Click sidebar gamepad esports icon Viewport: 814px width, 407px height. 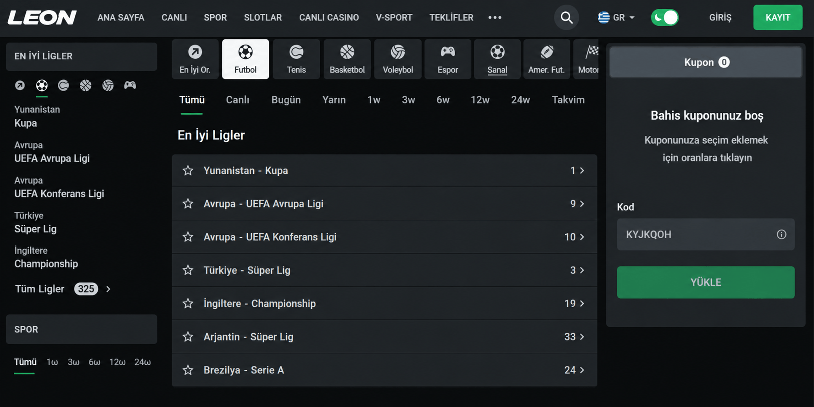(x=130, y=85)
